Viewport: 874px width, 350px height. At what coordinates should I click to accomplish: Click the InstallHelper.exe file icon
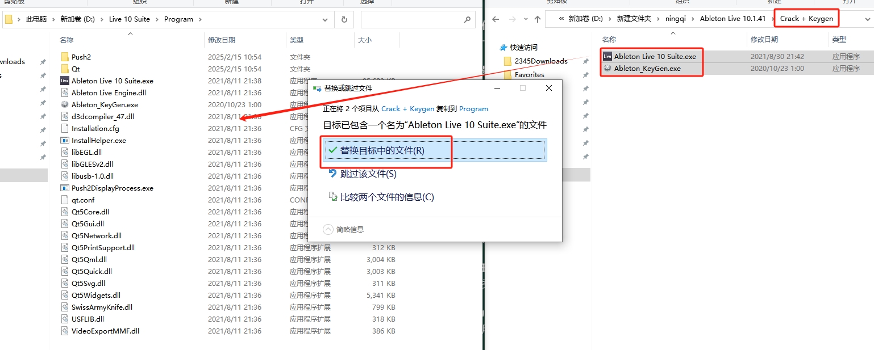[65, 140]
